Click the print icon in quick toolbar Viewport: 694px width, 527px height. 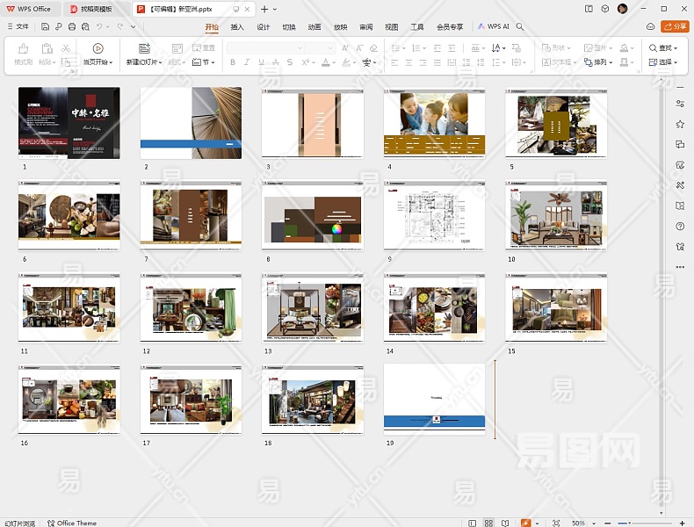[71, 27]
